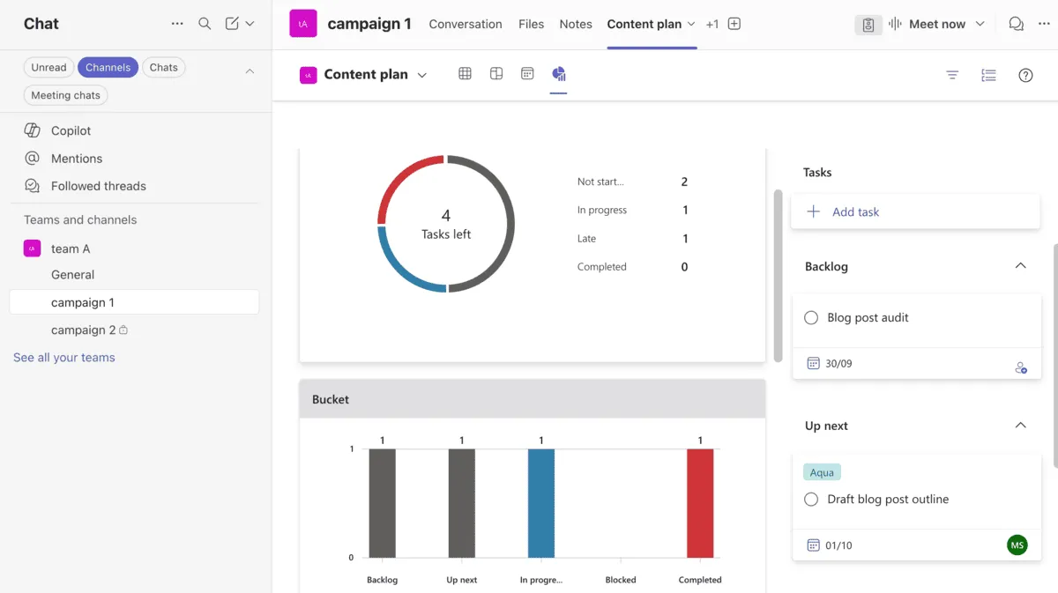
Task: Open the Filter icon in plan toolbar
Action: (x=952, y=75)
